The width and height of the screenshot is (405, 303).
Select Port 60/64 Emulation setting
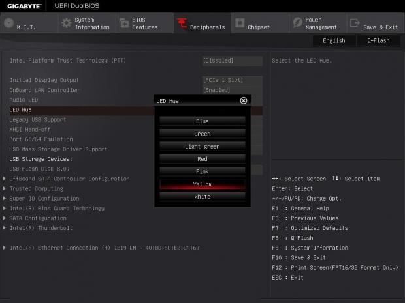[40, 139]
